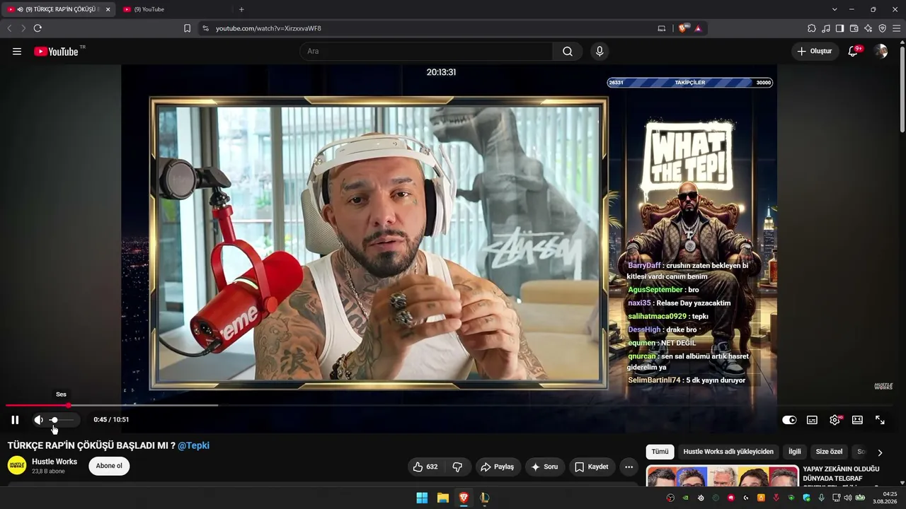Screen dimensions: 906x509
Task: Open the Hustle Works channel avatar
Action: pos(17,465)
